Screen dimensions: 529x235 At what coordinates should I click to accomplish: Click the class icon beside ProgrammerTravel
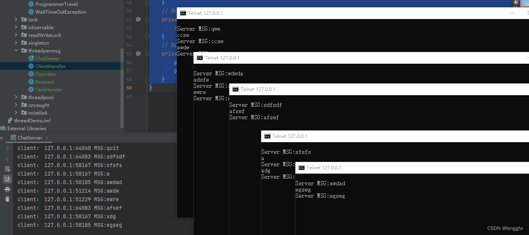point(31,4)
